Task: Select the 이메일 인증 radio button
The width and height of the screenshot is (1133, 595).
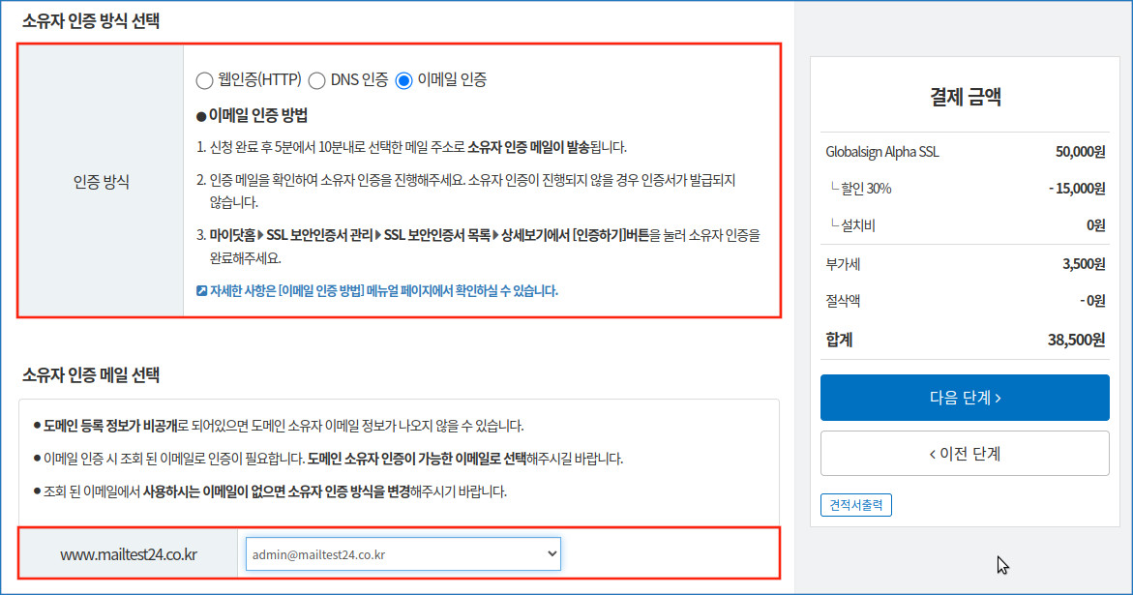Action: (404, 80)
